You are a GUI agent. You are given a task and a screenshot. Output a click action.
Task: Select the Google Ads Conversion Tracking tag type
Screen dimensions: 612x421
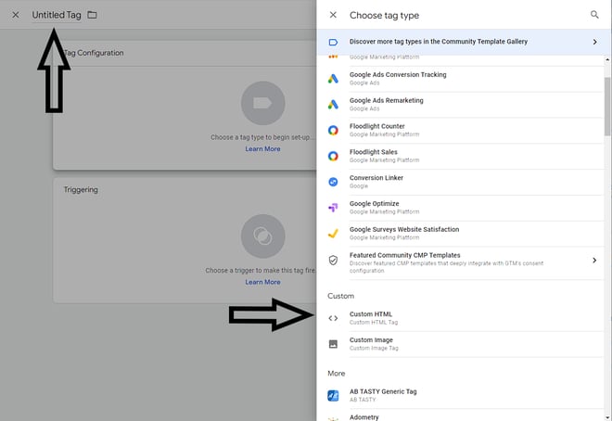click(461, 79)
